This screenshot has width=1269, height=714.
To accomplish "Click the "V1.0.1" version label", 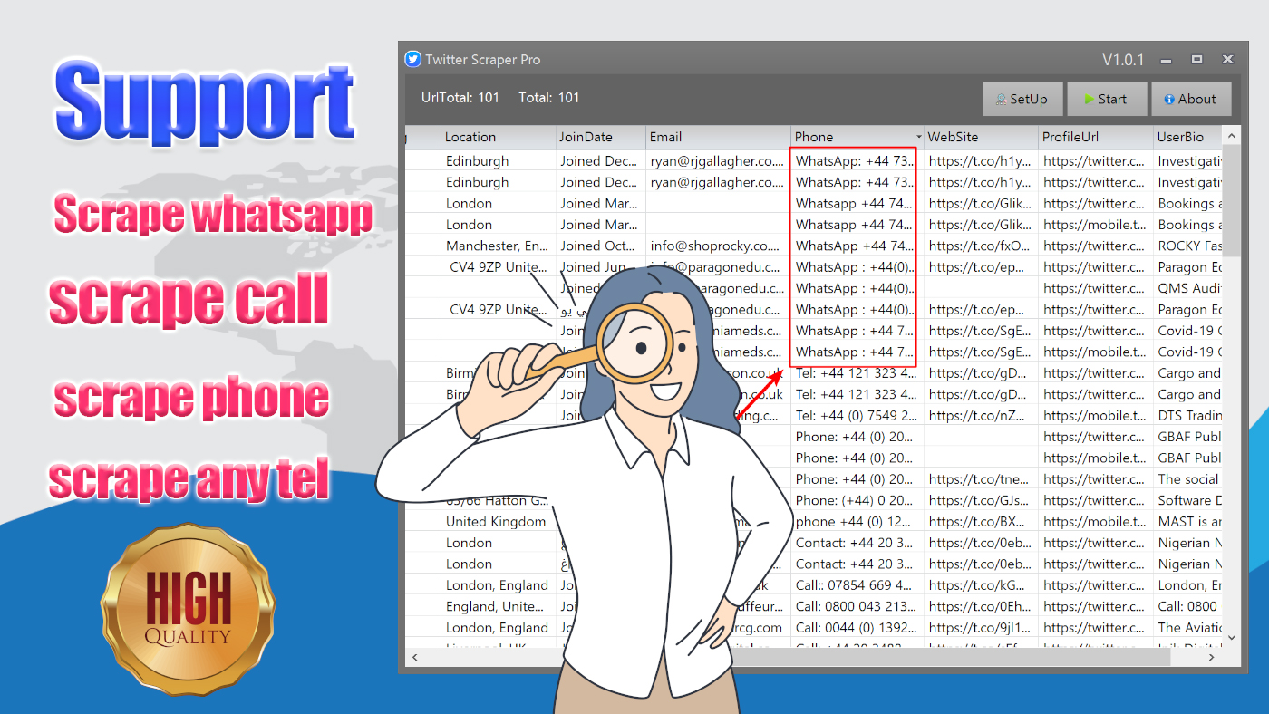I will (x=1123, y=60).
